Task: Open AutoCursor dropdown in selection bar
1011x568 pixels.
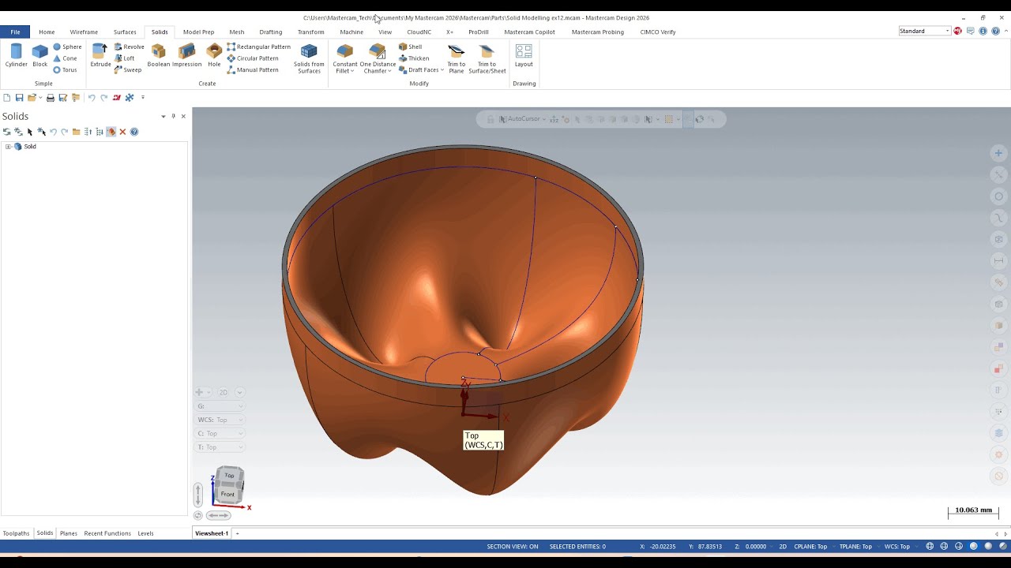Action: tap(545, 119)
